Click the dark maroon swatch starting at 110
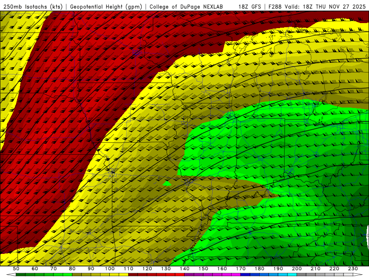The image size is (369, 277). pos(133,274)
